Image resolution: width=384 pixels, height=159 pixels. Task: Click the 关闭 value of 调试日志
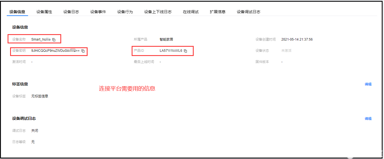(x=35, y=131)
